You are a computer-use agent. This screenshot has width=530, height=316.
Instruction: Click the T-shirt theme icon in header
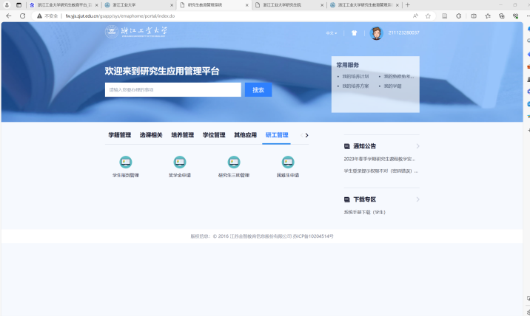click(x=354, y=33)
